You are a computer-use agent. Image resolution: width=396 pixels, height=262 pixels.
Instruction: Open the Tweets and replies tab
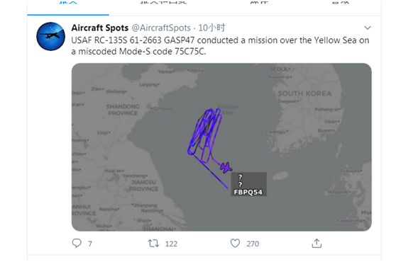pyautogui.click(x=163, y=2)
